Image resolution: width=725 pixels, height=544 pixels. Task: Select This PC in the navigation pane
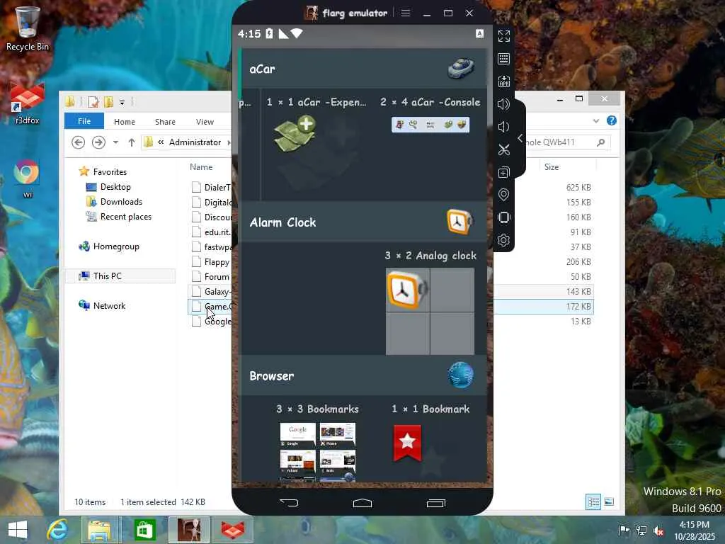[x=108, y=276]
